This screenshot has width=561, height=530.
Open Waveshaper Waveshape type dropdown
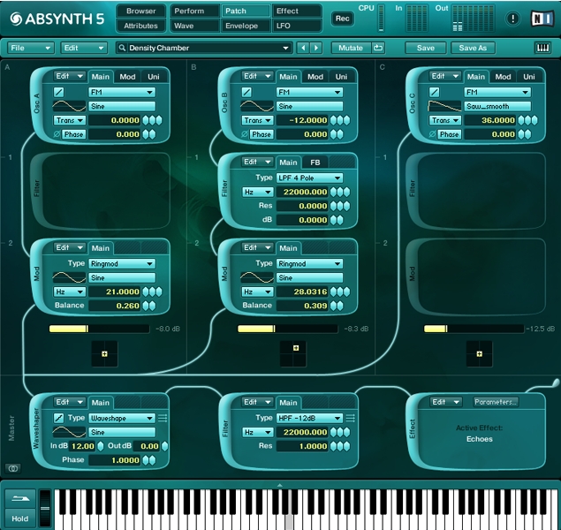pyautogui.click(x=122, y=418)
